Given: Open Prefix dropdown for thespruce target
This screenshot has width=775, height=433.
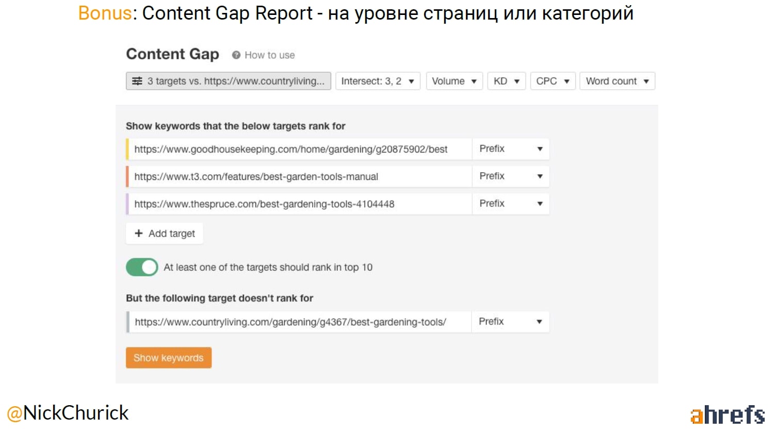Looking at the screenshot, I should click(510, 204).
